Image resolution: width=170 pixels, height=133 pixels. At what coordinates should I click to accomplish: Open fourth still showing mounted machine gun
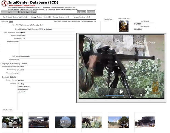click(x=92, y=122)
